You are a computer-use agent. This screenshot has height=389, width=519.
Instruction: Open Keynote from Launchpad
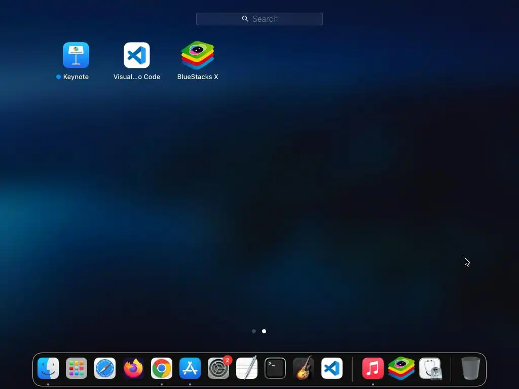[76, 55]
